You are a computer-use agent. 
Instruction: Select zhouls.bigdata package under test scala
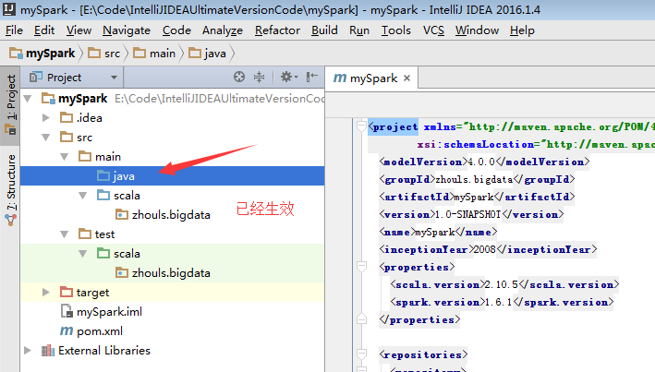tap(163, 272)
